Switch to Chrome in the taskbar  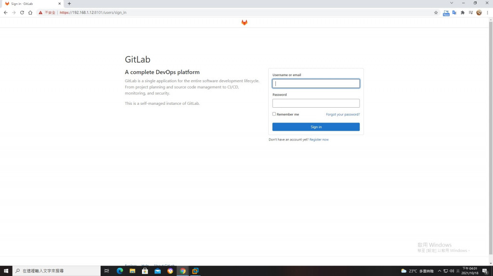click(182, 271)
